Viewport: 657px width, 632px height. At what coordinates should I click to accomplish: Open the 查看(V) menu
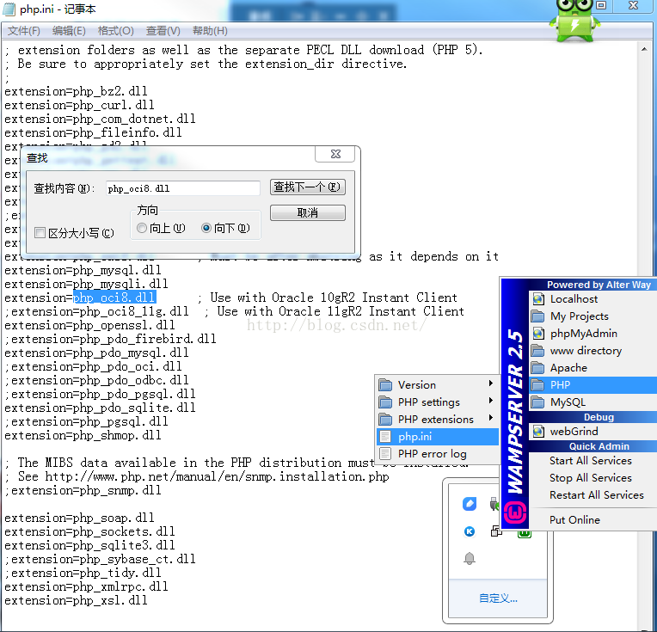(163, 31)
